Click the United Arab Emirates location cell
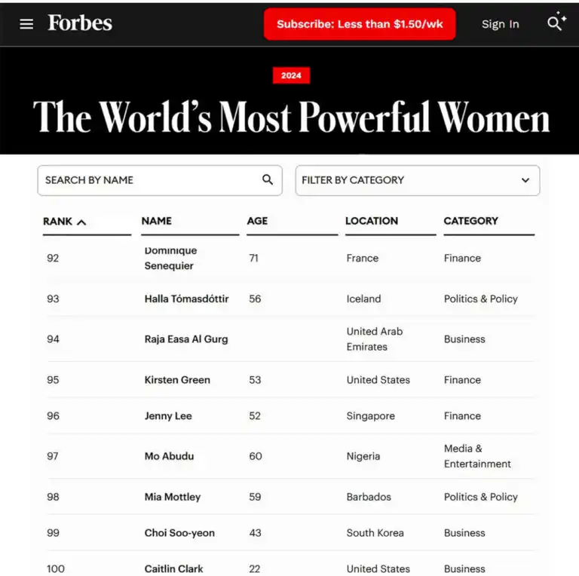Image resolution: width=579 pixels, height=576 pixels. (x=375, y=339)
